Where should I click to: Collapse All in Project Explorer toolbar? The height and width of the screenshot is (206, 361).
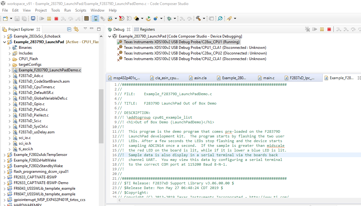(x=69, y=29)
